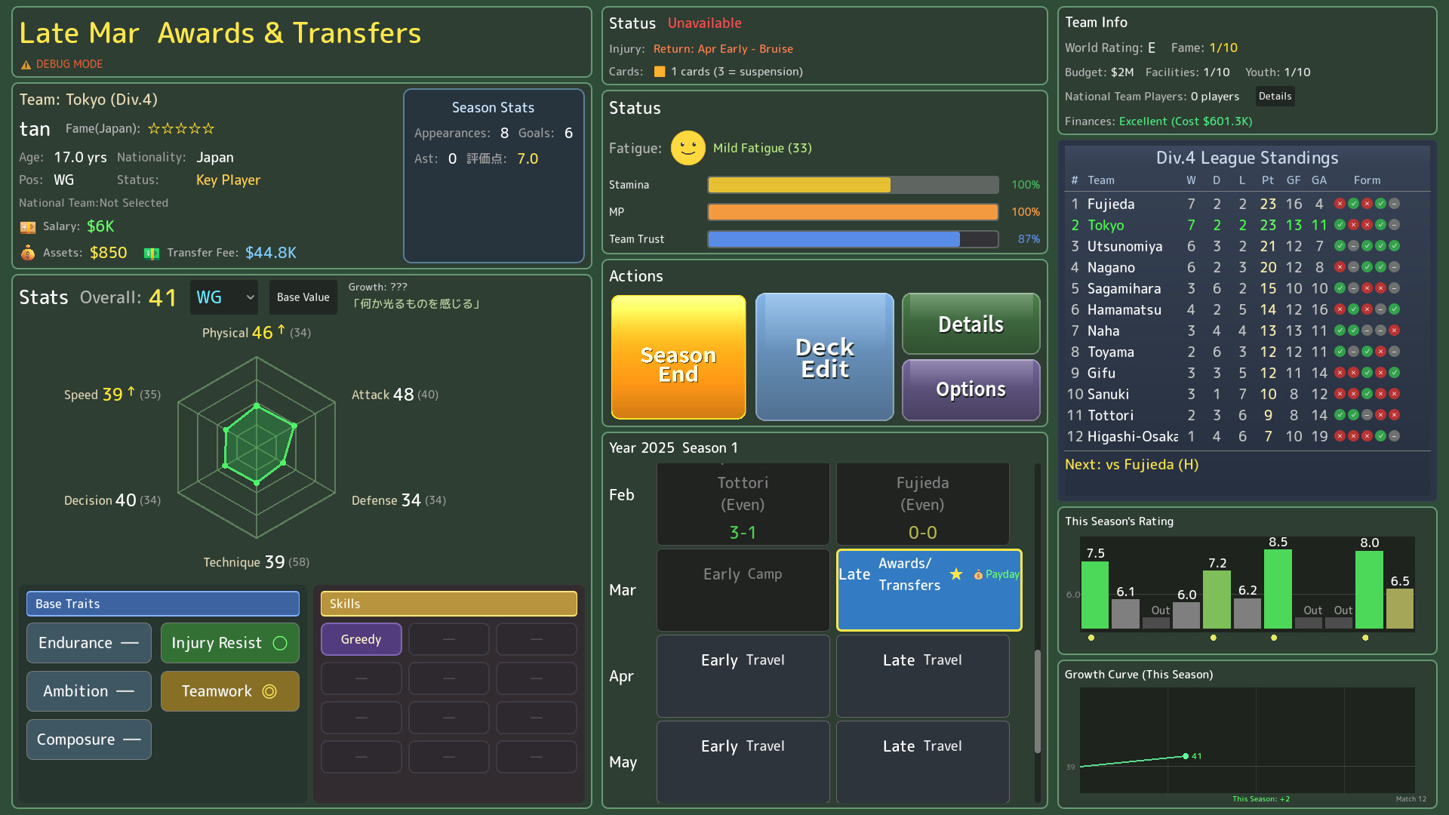Open the Deck Edit screen
This screenshot has width=1449, height=815.
pyautogui.click(x=824, y=356)
